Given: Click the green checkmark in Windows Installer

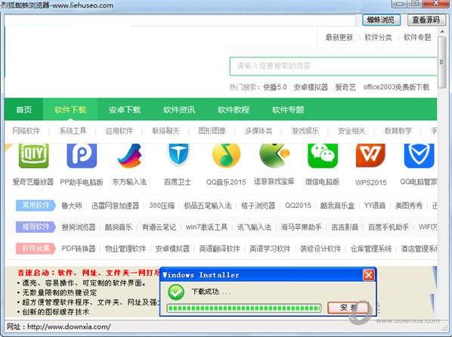Looking at the screenshot, I should (x=176, y=292).
